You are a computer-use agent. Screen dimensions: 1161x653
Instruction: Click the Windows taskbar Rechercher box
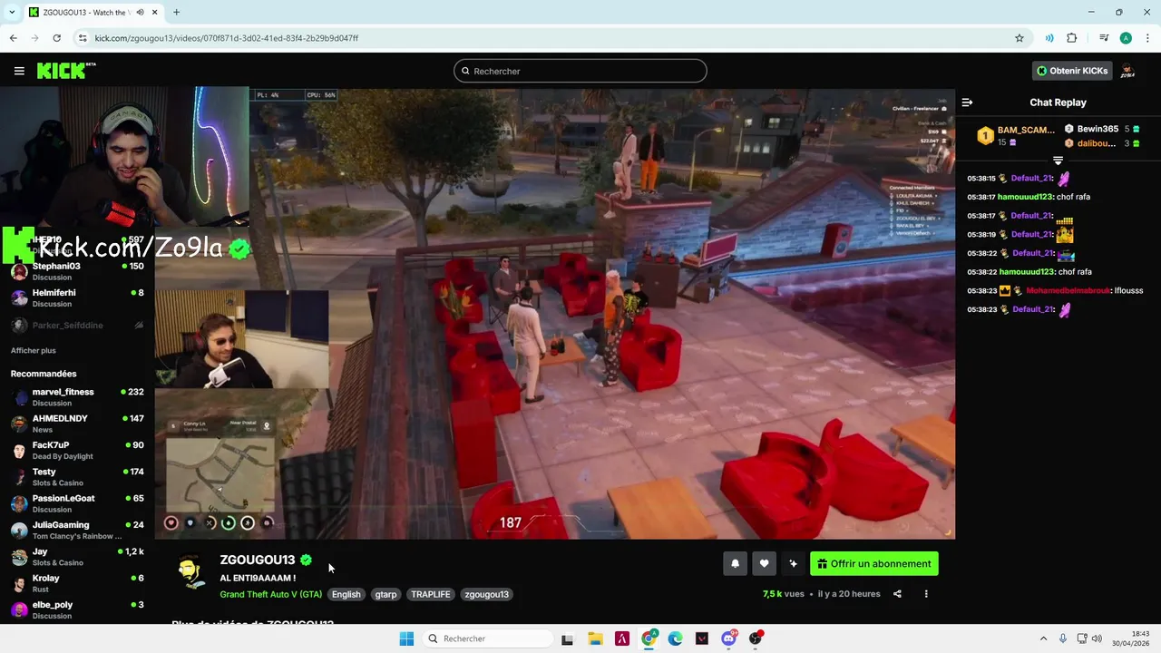pos(489,638)
